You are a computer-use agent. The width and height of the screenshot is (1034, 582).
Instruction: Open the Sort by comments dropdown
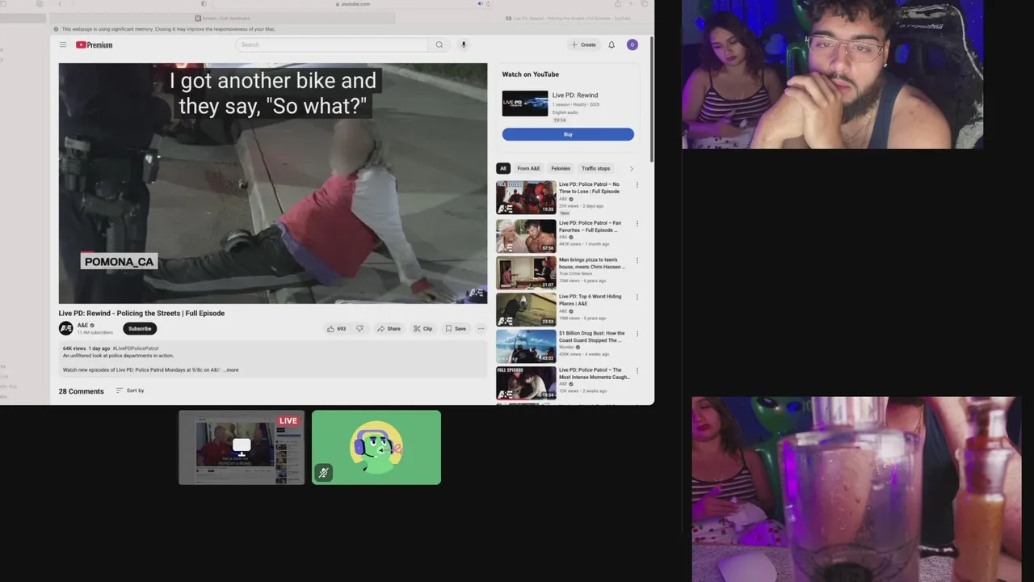click(x=130, y=390)
